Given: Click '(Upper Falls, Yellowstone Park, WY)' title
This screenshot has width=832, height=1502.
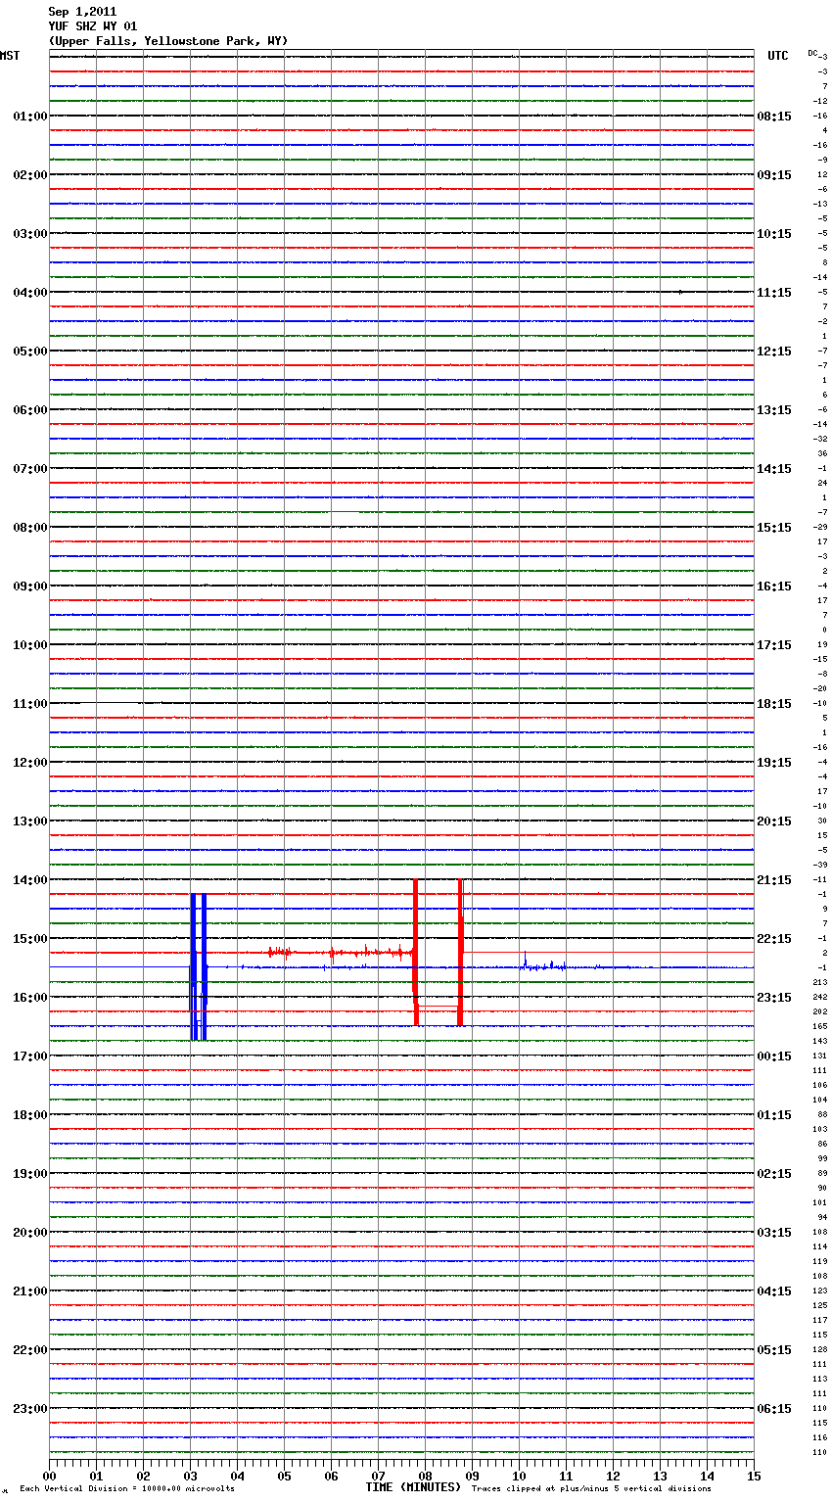Looking at the screenshot, I should click(x=167, y=41).
